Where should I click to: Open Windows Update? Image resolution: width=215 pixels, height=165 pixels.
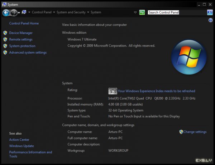pos(21,146)
